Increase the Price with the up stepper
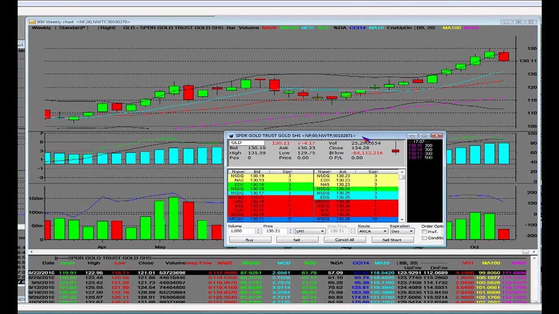The width and height of the screenshot is (559, 314). [290, 229]
